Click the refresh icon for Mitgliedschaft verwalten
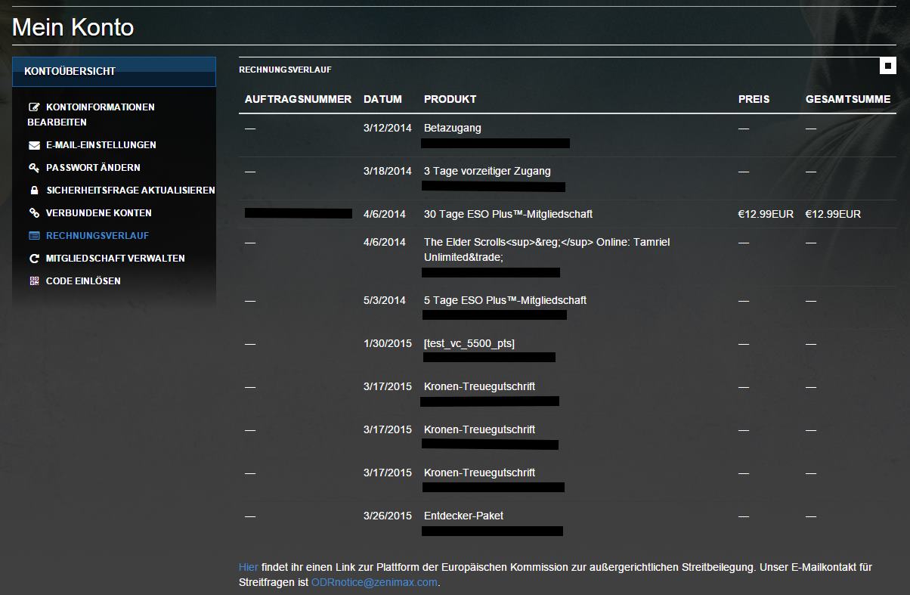 click(34, 259)
